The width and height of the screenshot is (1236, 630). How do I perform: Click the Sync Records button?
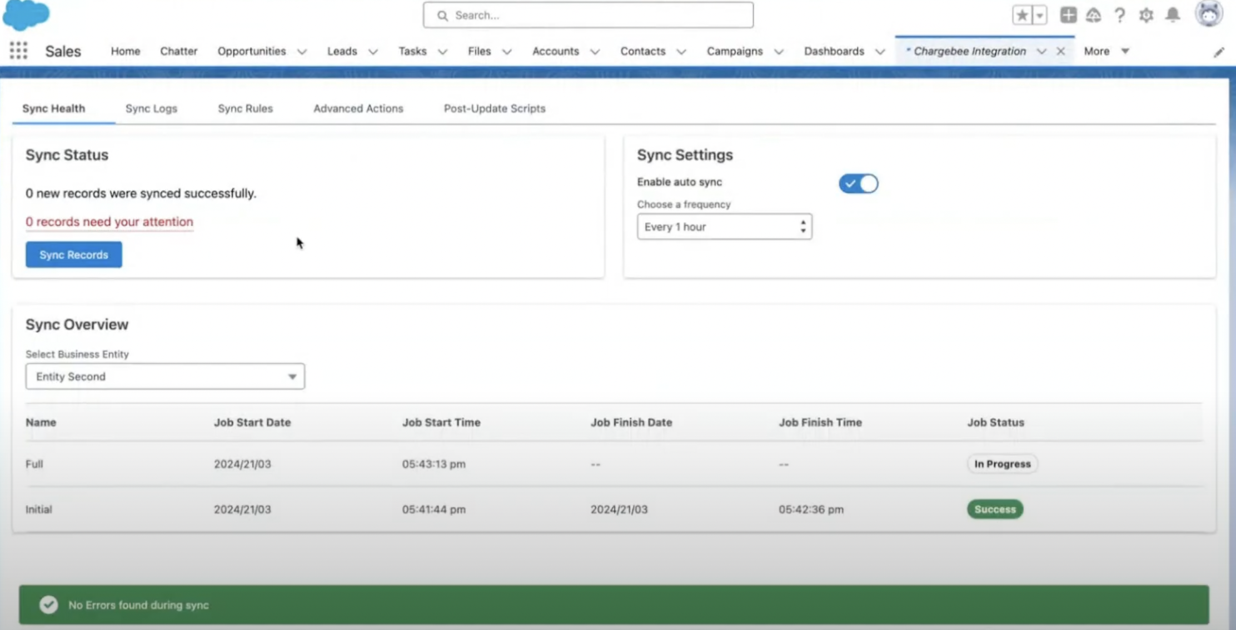(73, 254)
